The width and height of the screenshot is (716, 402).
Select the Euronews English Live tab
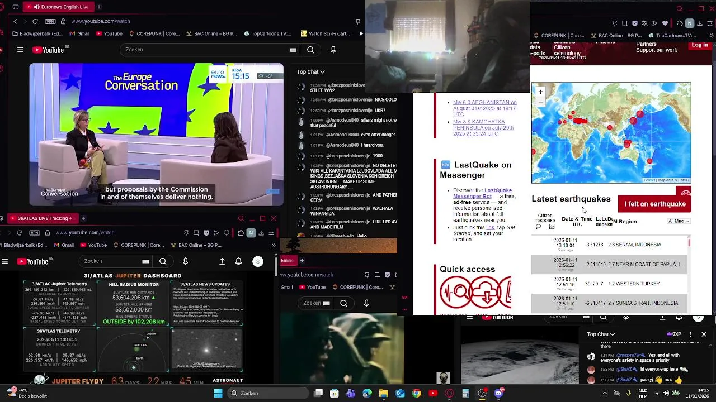pos(59,7)
